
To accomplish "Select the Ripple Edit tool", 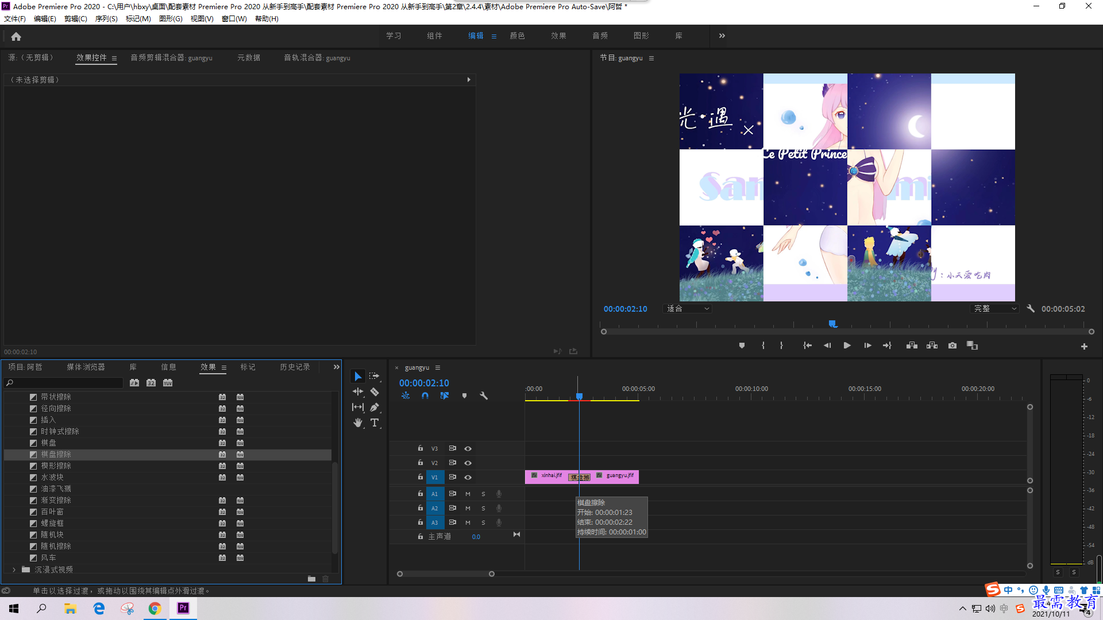I will (x=358, y=392).
